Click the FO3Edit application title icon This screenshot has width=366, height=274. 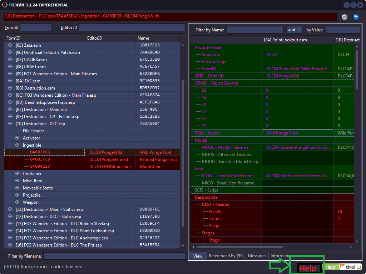click(x=5, y=5)
